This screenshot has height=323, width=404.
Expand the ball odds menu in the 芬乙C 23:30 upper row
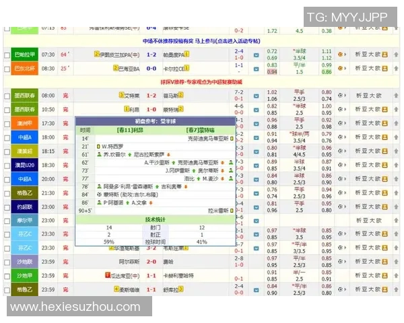pos(342,234)
